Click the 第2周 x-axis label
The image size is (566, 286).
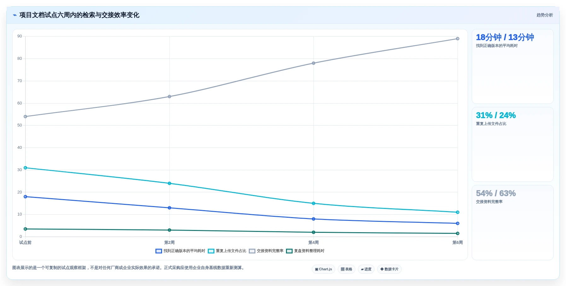[x=169, y=243]
